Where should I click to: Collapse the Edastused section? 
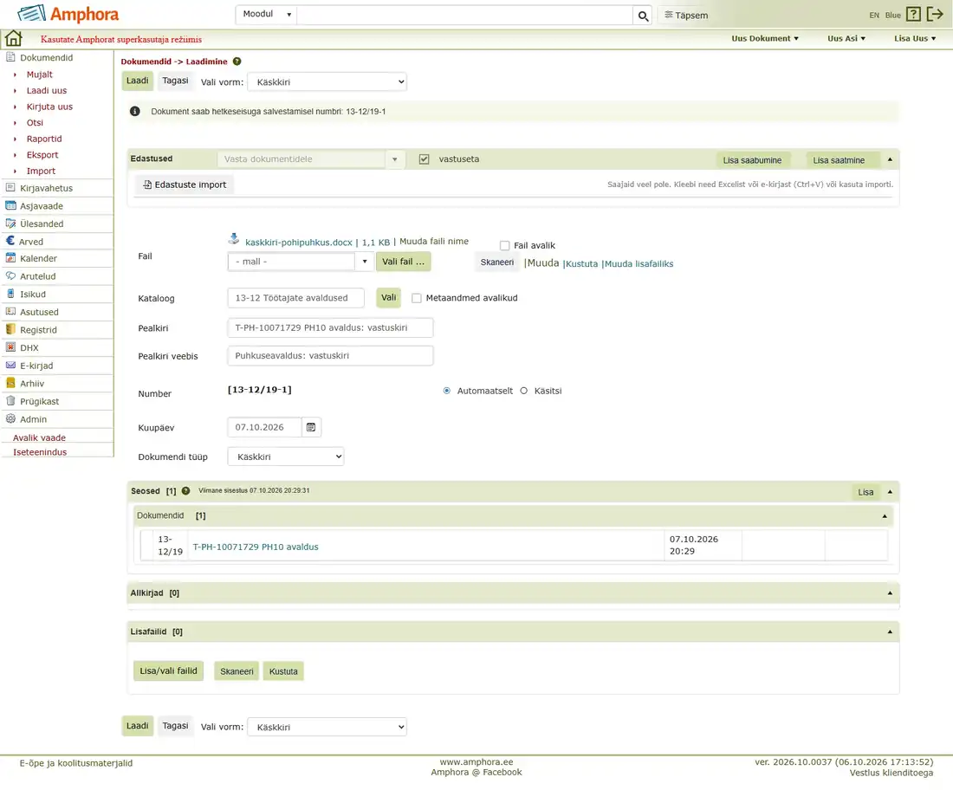(890, 160)
